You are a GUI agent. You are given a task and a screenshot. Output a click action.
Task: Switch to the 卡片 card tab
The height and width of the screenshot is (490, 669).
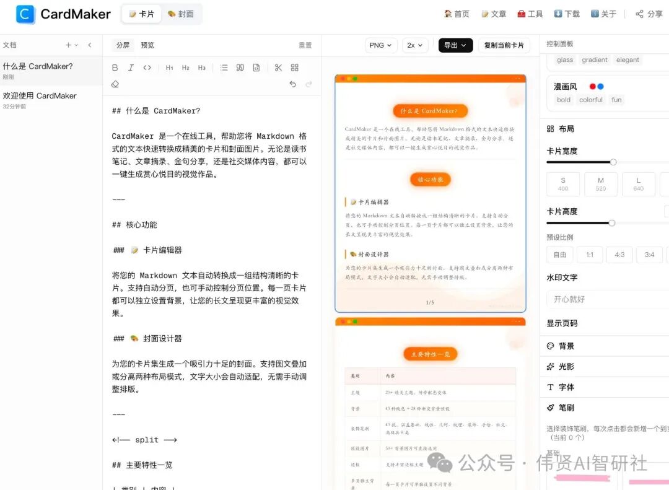tap(141, 14)
